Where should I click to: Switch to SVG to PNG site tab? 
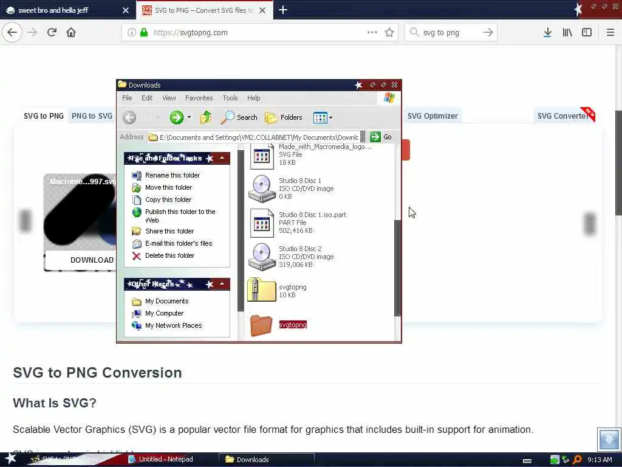44,116
